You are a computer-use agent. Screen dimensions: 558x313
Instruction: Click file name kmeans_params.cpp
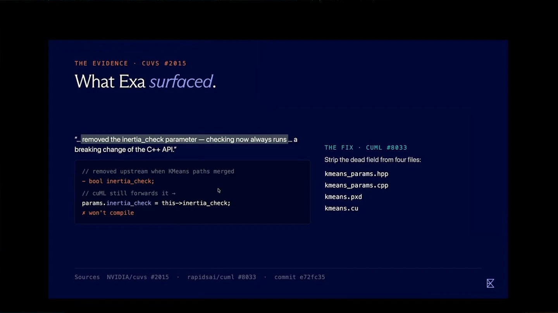(x=356, y=185)
